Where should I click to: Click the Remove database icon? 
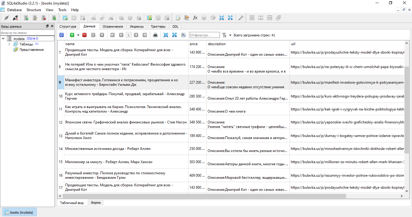(44, 18)
